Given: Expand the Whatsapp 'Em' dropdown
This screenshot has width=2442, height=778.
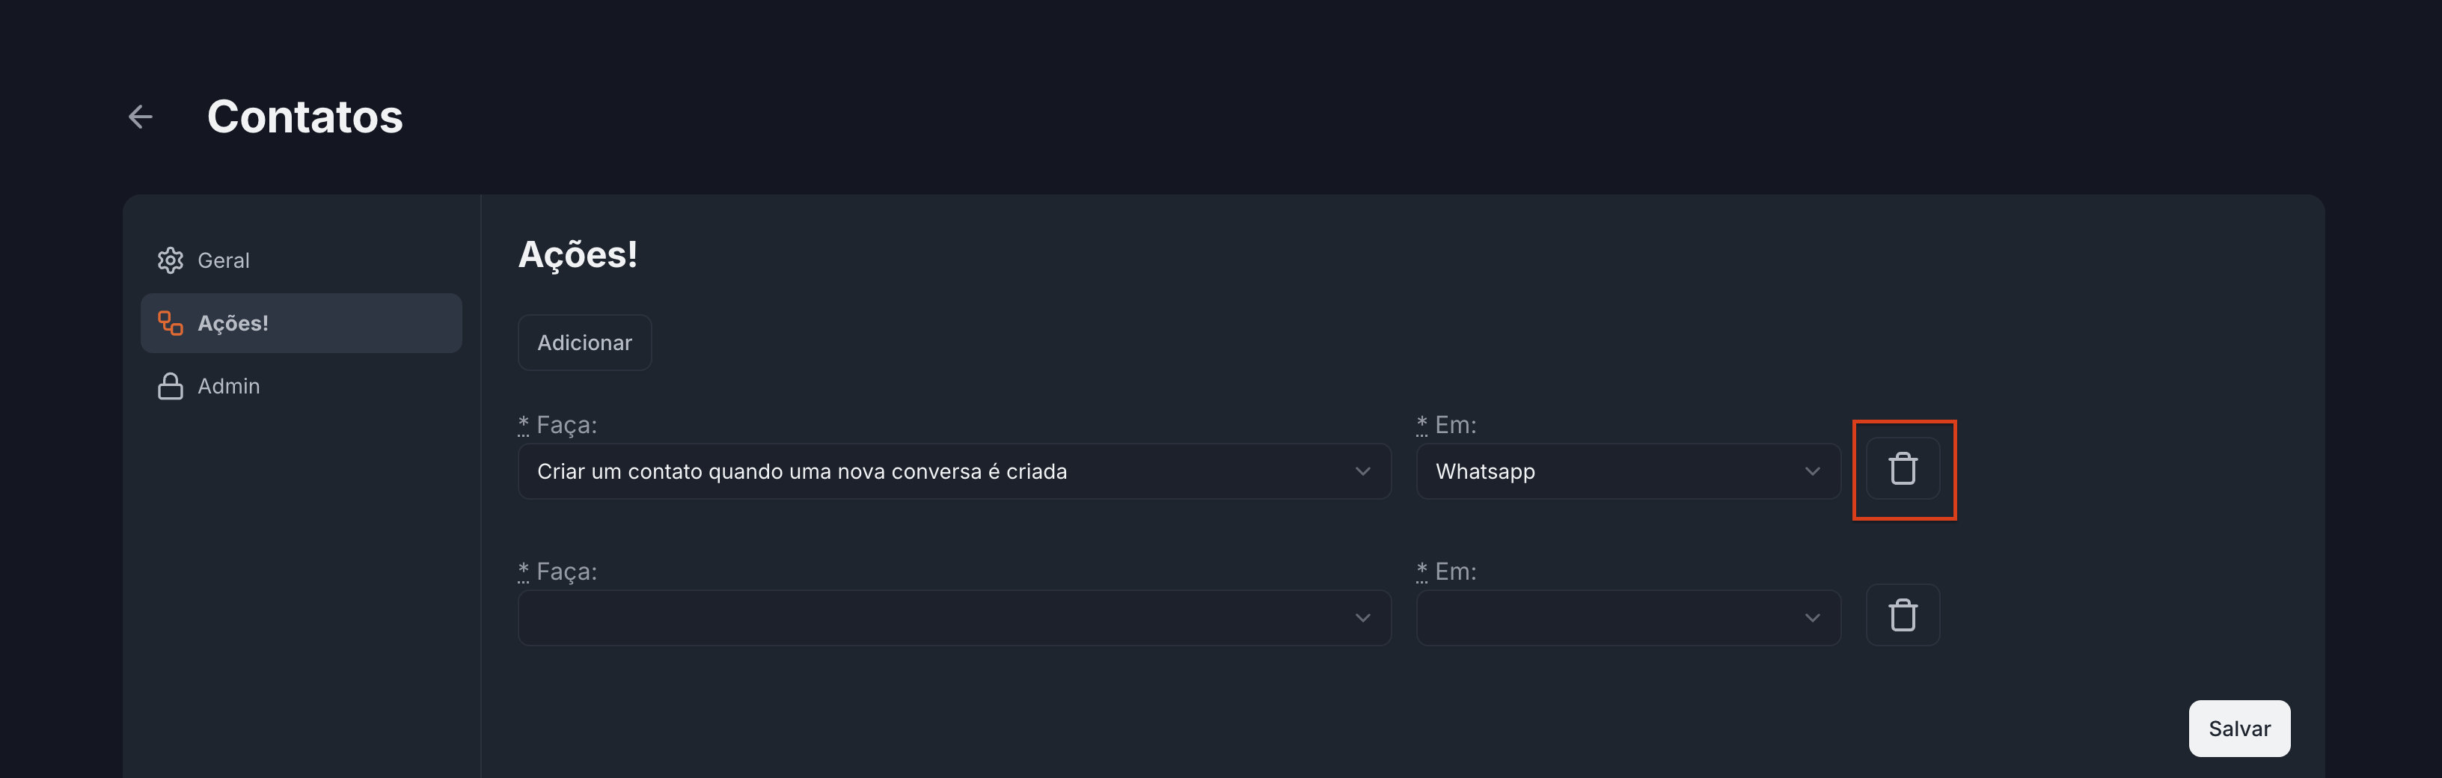Looking at the screenshot, I should pos(1612,472).
